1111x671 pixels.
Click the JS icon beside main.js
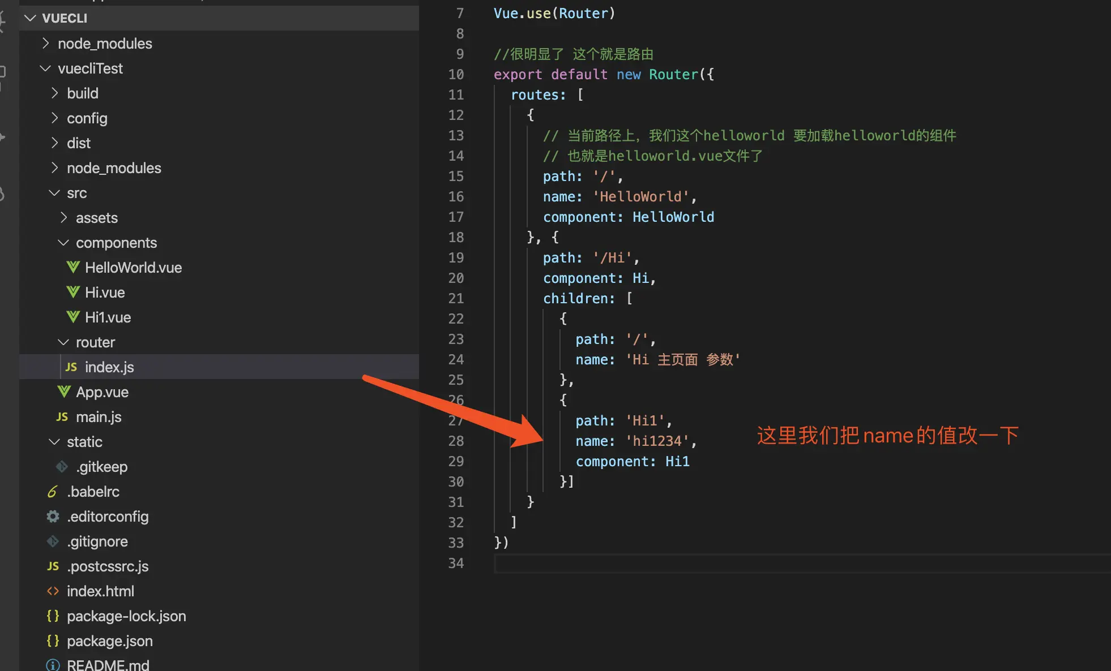tap(62, 417)
